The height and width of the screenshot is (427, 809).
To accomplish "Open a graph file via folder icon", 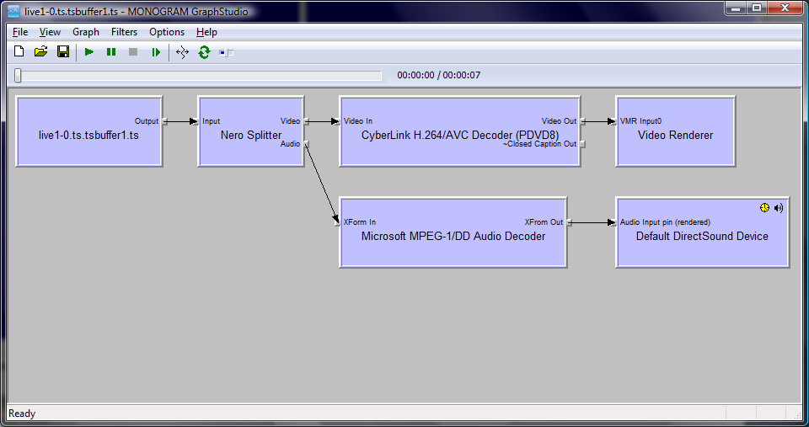I will click(x=40, y=51).
